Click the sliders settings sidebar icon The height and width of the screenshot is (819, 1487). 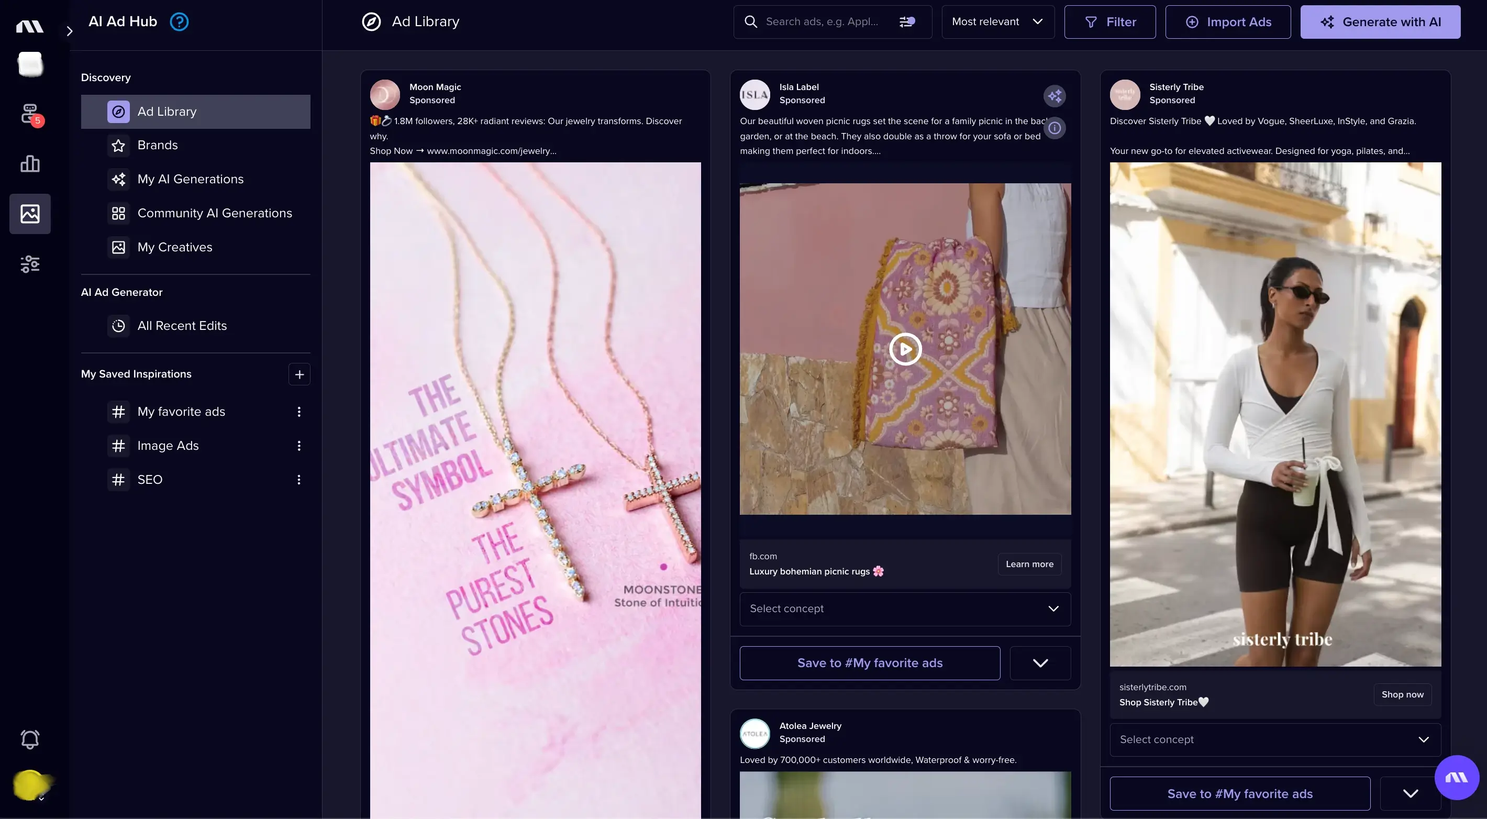pos(30,264)
